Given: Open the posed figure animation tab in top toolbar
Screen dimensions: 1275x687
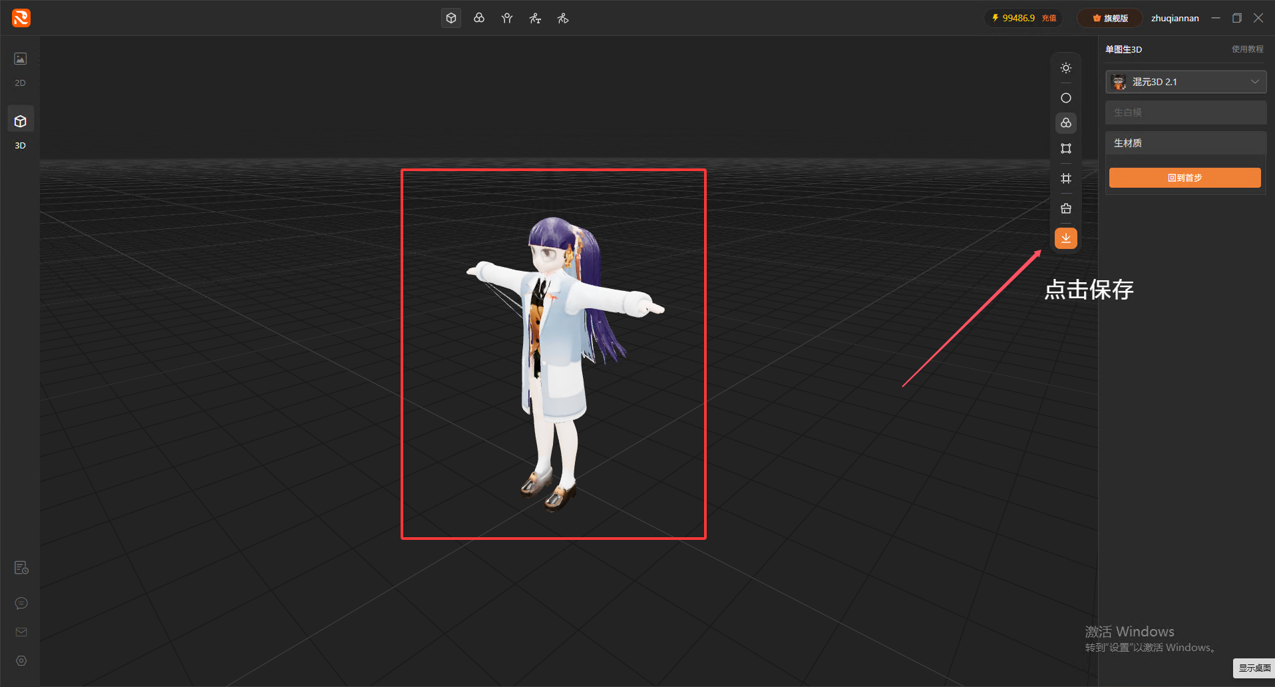Looking at the screenshot, I should (x=535, y=18).
